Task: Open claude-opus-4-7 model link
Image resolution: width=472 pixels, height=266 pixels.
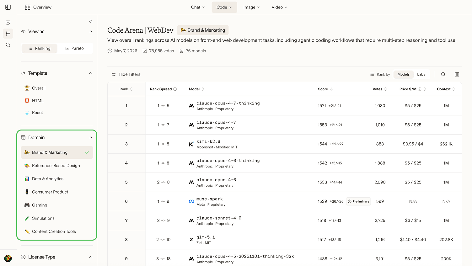Action: coord(216,122)
